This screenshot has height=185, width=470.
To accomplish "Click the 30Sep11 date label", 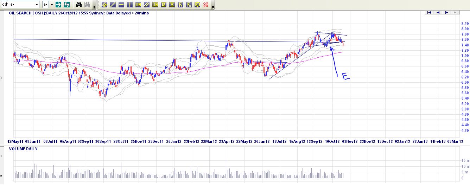I will point(103,141).
